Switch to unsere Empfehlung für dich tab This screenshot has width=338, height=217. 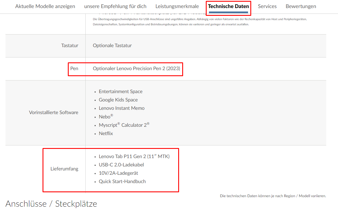(115, 6)
